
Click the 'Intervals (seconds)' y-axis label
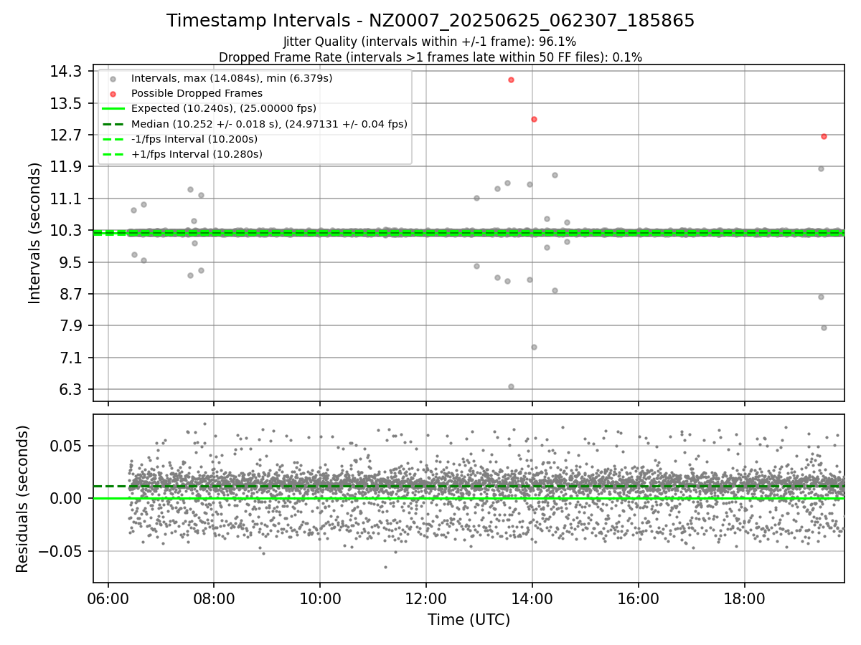click(35, 233)
